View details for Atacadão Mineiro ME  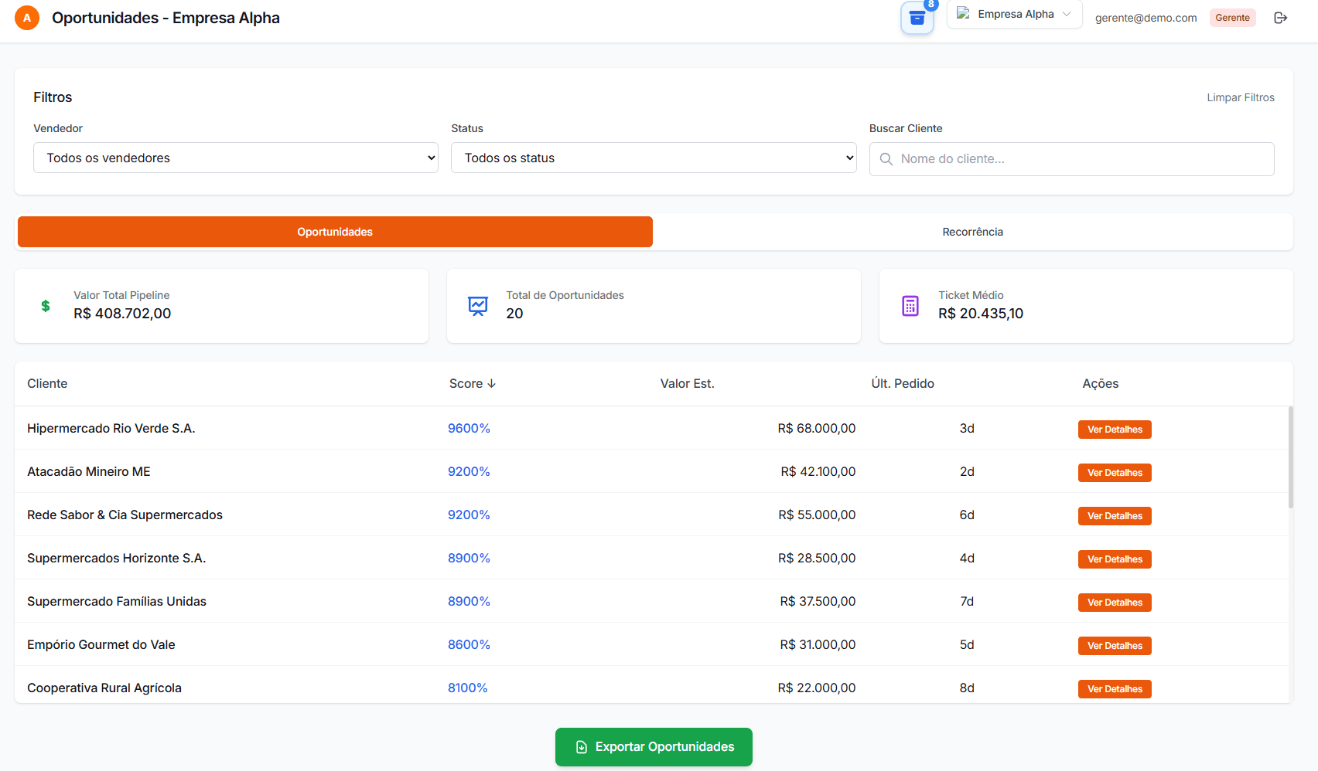click(x=1115, y=473)
